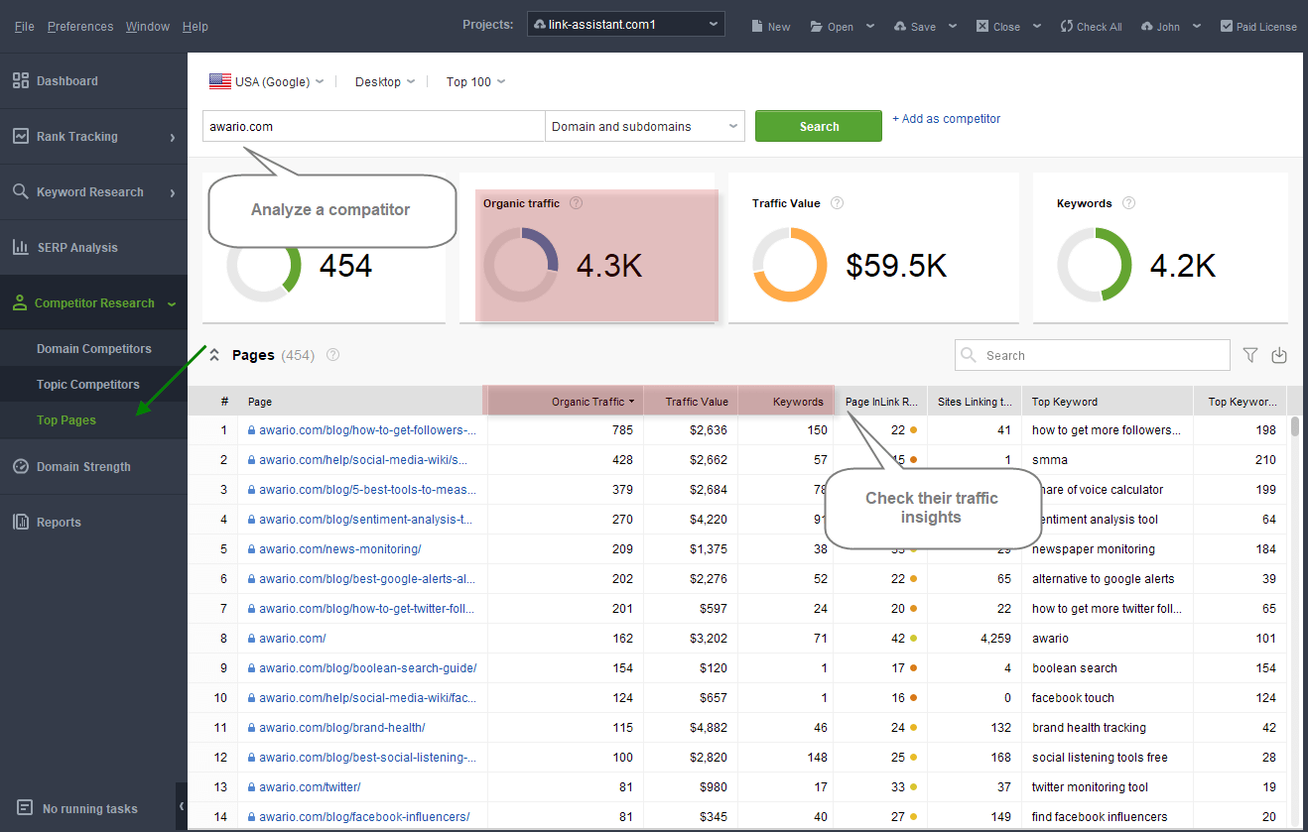This screenshot has height=832, width=1308.
Task: Expand Keyword Research submenu arrow
Action: (x=172, y=192)
